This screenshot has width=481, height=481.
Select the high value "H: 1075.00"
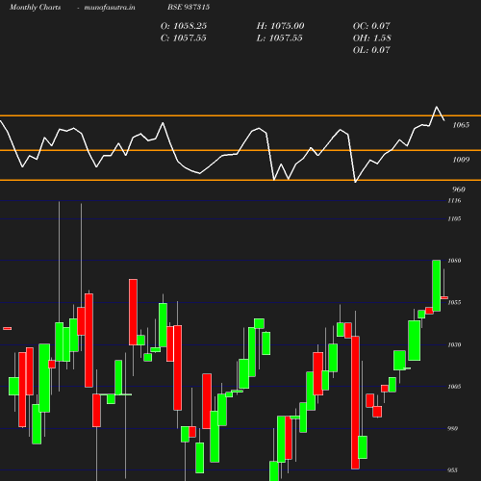pos(280,26)
